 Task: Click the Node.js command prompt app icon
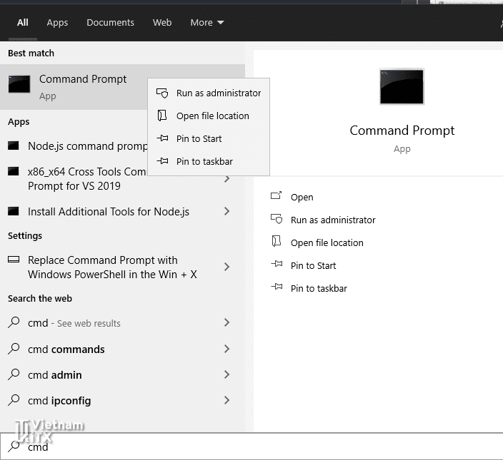point(13,146)
